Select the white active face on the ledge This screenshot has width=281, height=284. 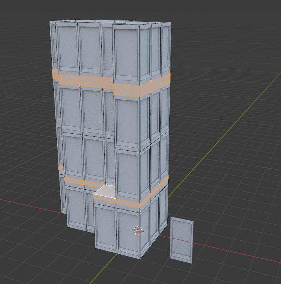point(106,192)
